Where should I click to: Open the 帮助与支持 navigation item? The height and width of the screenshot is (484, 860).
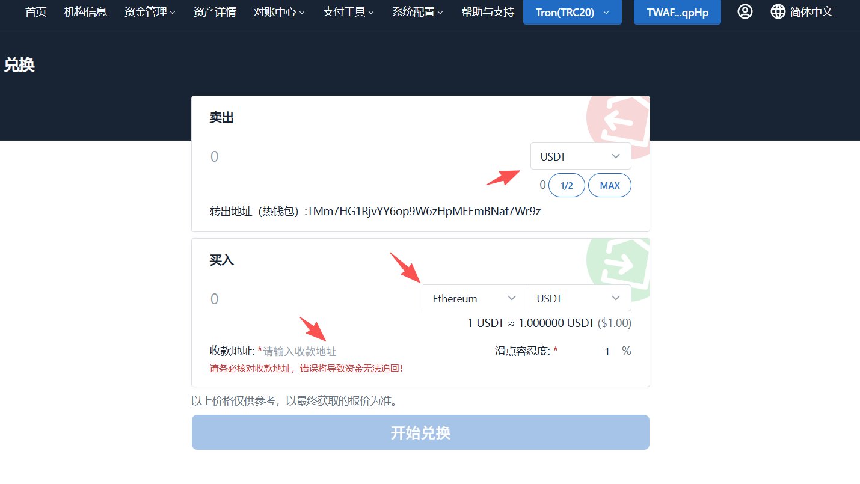tap(487, 11)
